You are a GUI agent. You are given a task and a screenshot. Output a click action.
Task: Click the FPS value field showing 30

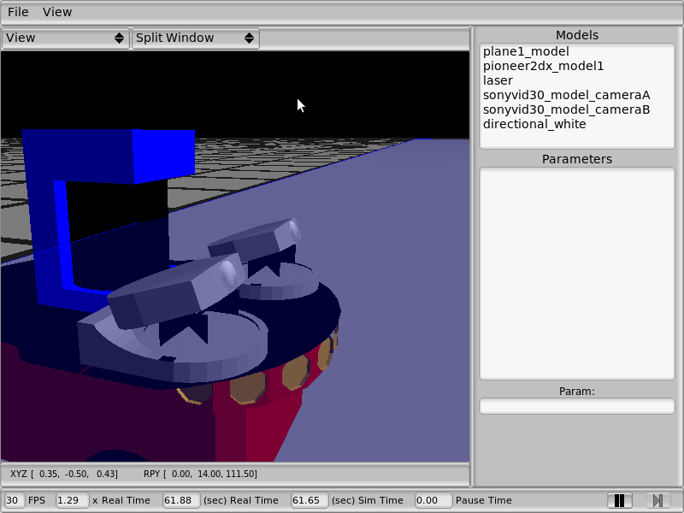pyautogui.click(x=15, y=500)
